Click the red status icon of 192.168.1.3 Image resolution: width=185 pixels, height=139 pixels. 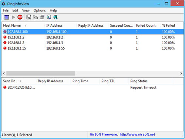point(5,43)
